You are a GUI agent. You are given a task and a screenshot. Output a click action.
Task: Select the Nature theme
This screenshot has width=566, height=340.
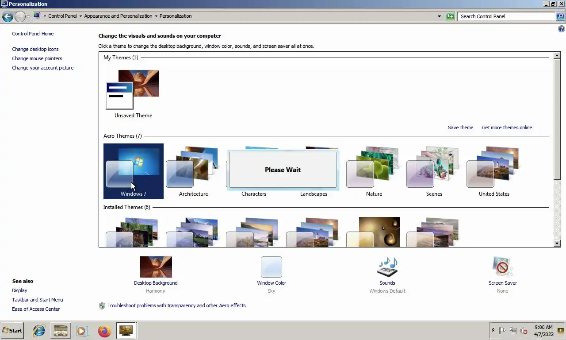(374, 171)
